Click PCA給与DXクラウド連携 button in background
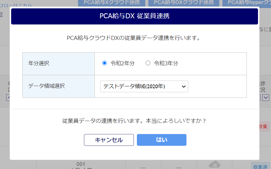The image size is (271, 169). point(184,3)
